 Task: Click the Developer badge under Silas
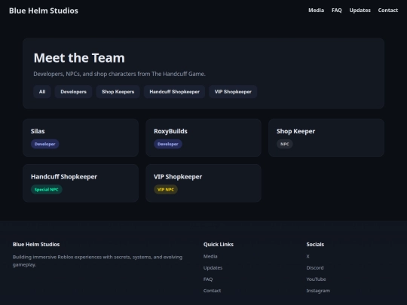(x=45, y=144)
